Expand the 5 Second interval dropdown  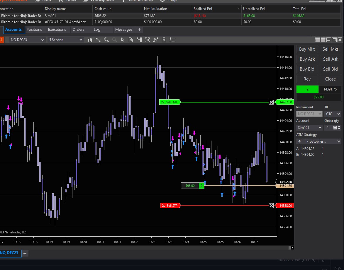pyautogui.click(x=81, y=40)
